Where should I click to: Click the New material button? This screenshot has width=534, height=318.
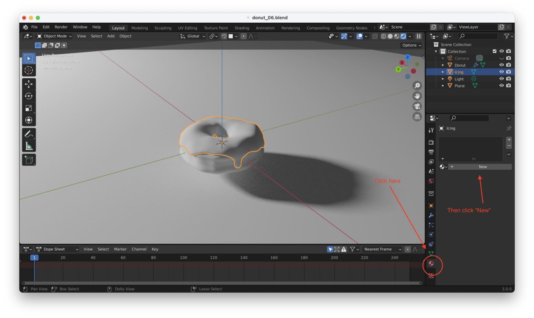click(x=482, y=167)
